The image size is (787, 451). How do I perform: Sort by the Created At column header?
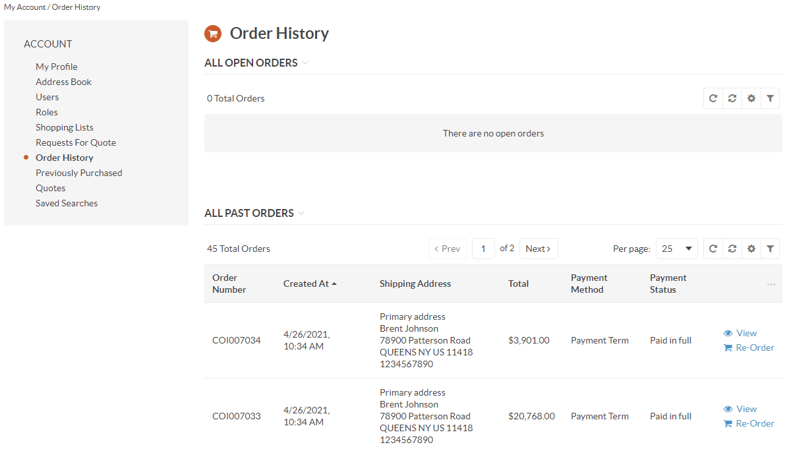pos(310,284)
